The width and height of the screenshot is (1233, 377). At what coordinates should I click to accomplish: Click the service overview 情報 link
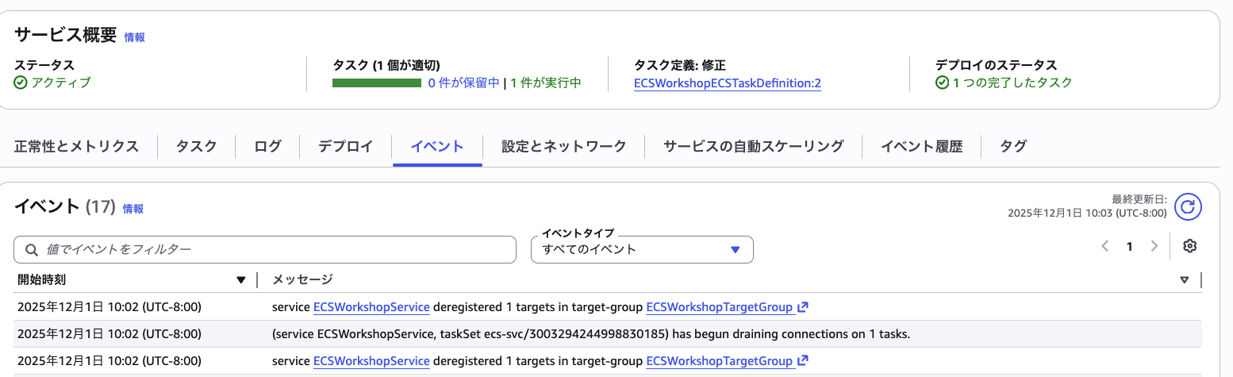[x=134, y=37]
